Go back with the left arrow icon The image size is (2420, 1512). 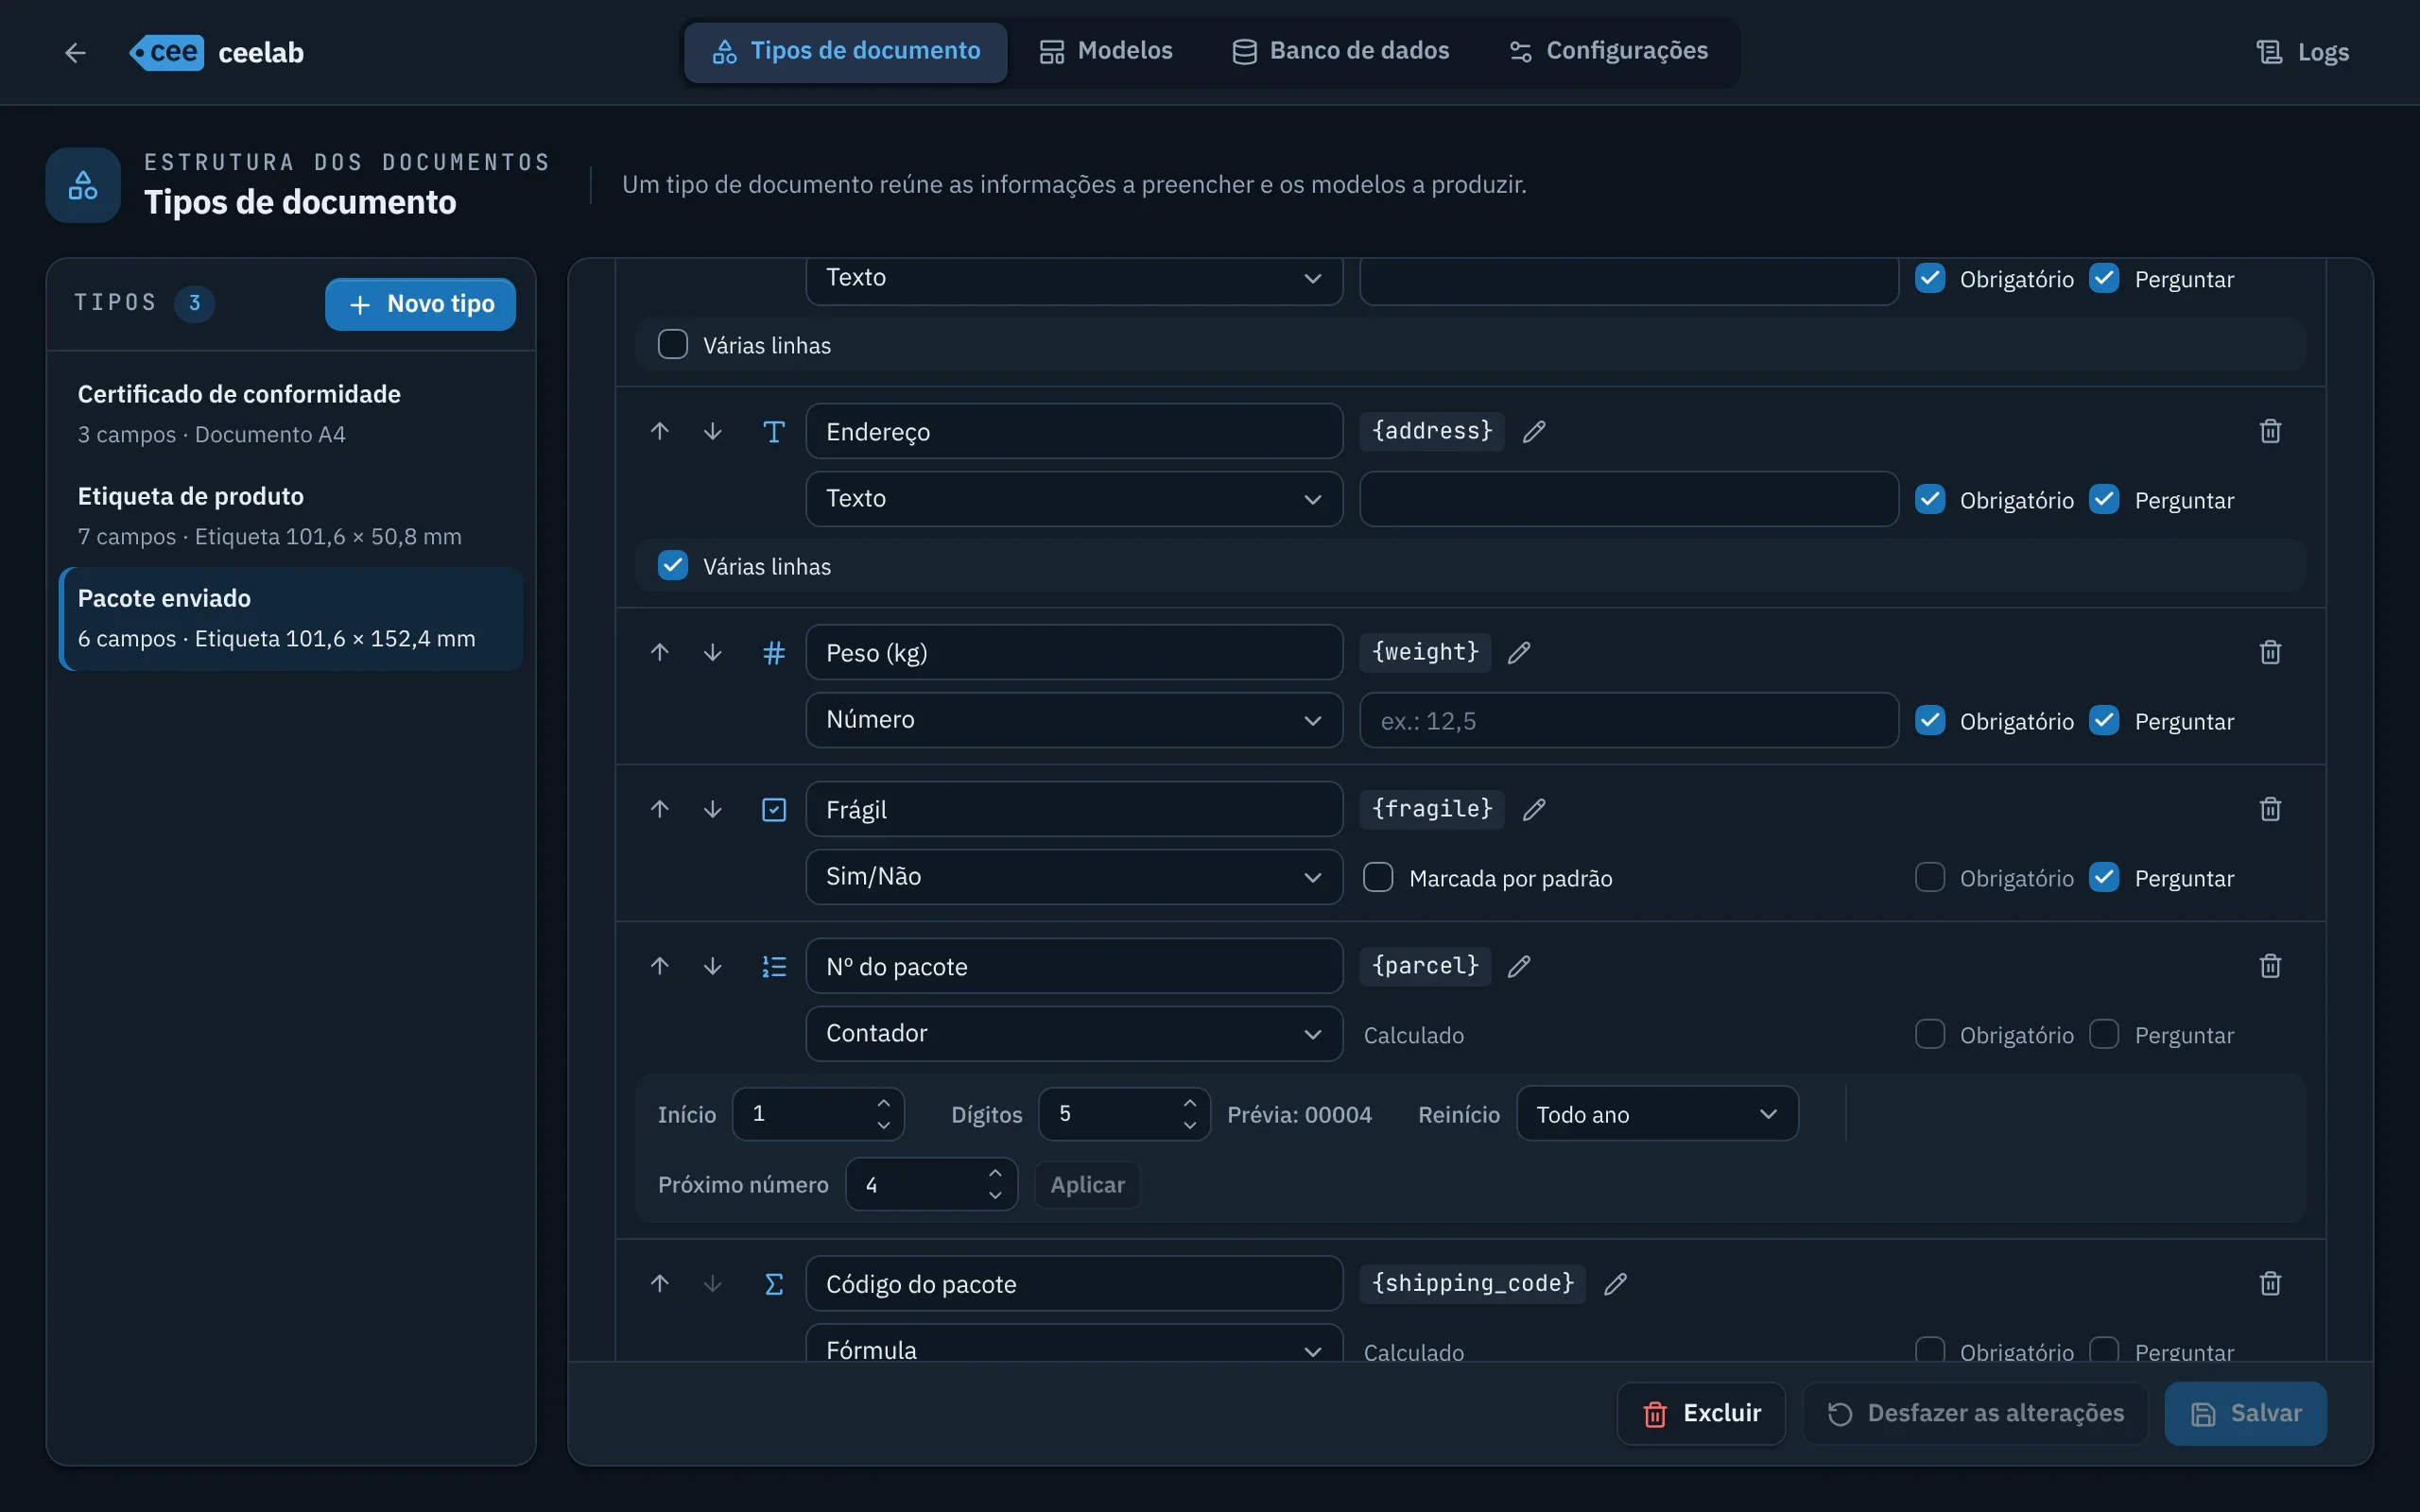(75, 52)
